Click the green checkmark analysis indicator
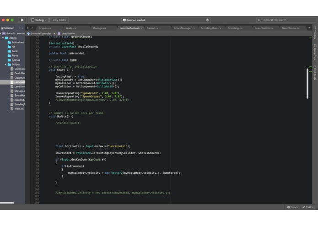This screenshot has height=226, width=318. (x=310, y=38)
